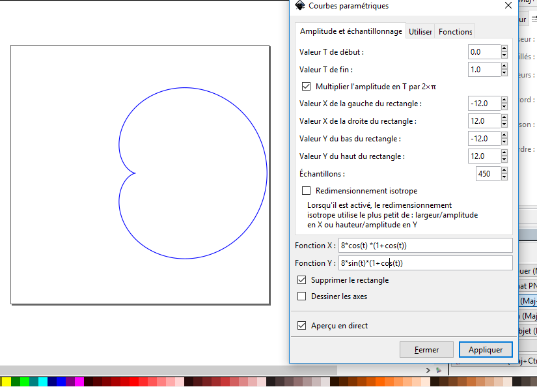
Task: Increase Valeur T de fin with up arrow
Action: pos(504,66)
